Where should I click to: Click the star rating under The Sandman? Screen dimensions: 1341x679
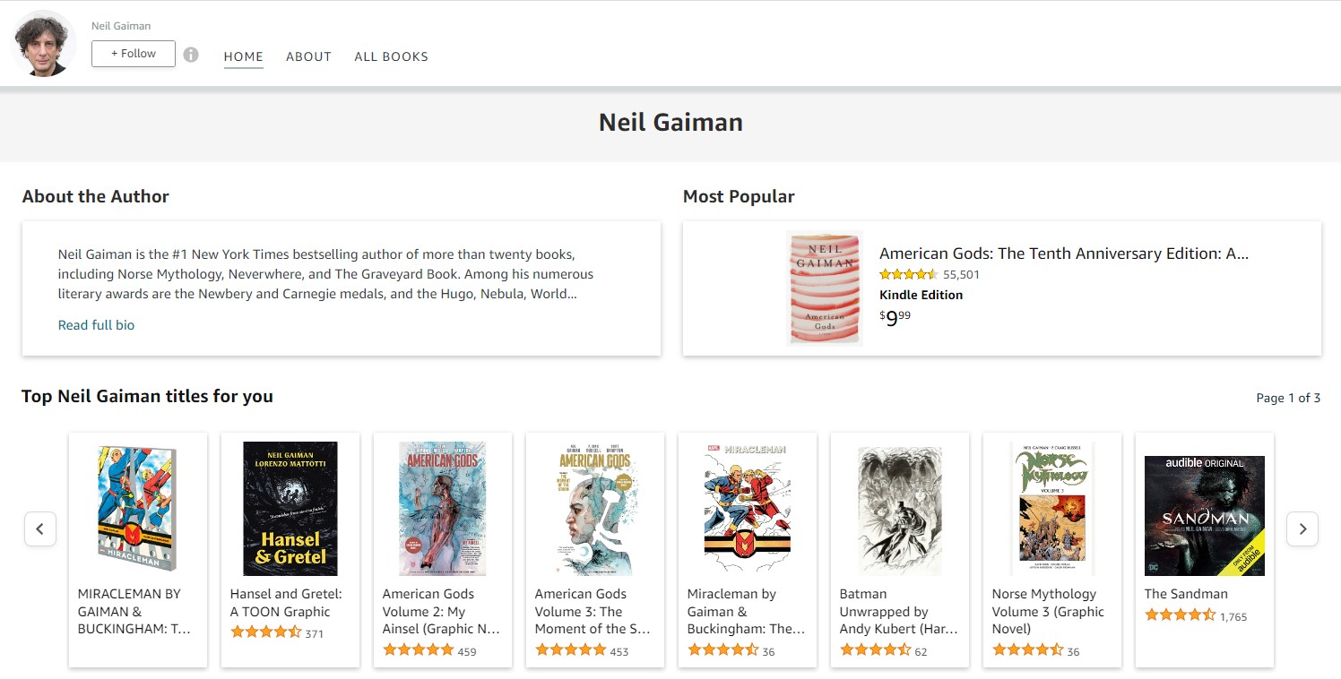[1180, 615]
